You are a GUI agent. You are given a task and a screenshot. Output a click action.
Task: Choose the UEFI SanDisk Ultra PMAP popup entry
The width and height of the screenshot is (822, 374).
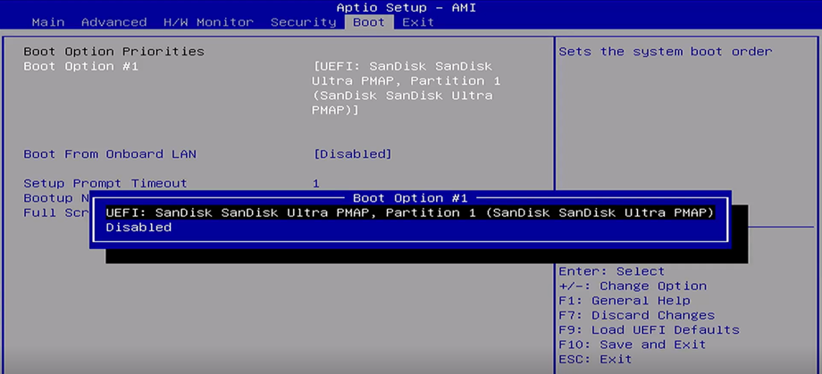pos(410,212)
